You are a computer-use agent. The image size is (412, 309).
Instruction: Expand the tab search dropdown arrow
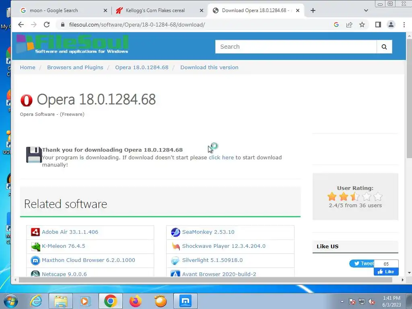pyautogui.click(x=366, y=10)
